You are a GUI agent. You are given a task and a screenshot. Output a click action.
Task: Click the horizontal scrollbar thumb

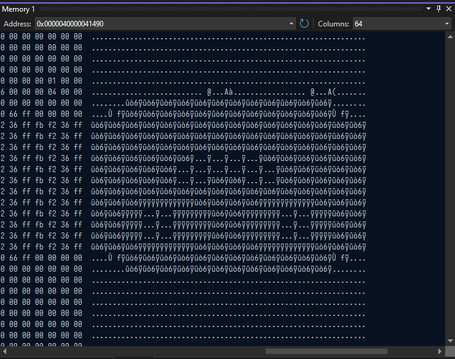tap(326, 352)
